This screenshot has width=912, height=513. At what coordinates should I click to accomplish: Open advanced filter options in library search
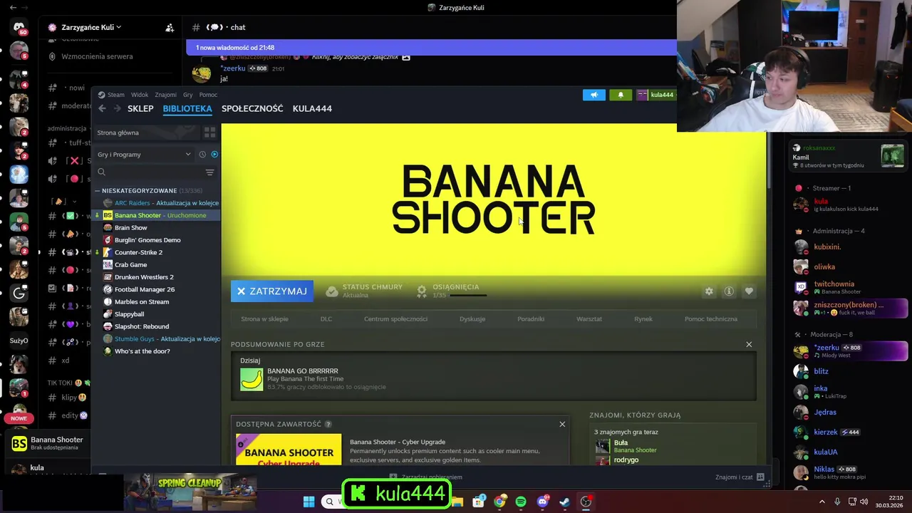point(209,172)
